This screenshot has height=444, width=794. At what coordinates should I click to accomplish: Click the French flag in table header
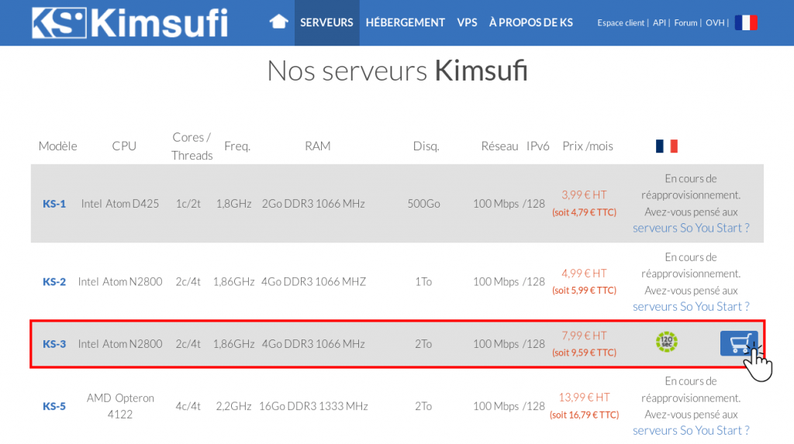[x=666, y=146]
